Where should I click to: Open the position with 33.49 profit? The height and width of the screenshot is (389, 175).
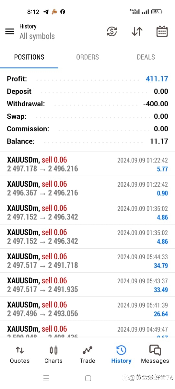[87, 285]
